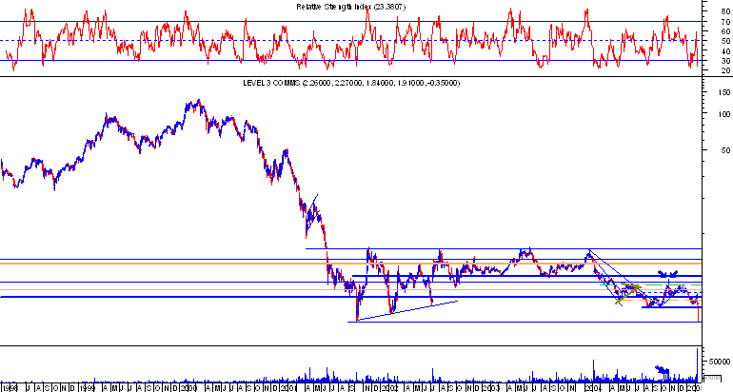Click the 2004 year label on the time axis
Image resolution: width=733 pixels, height=392 pixels.
point(593,388)
